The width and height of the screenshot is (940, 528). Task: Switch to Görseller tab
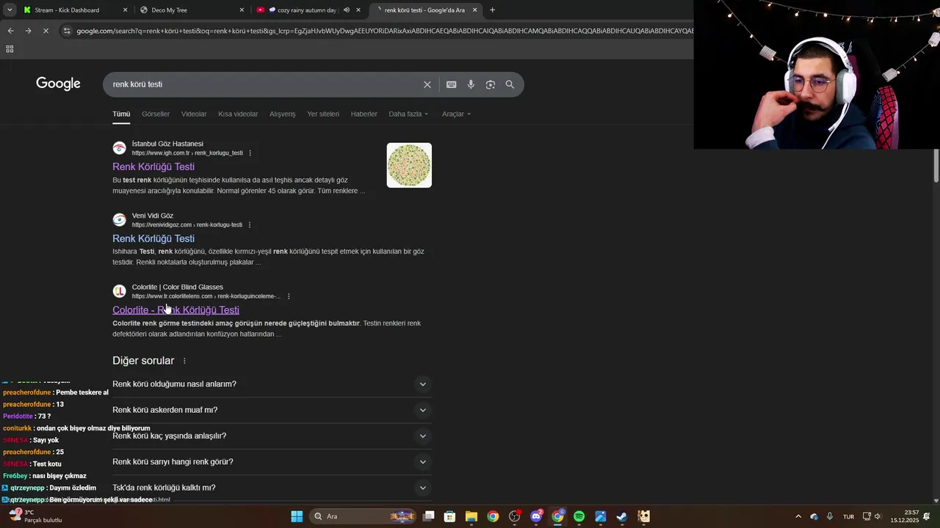click(x=156, y=114)
